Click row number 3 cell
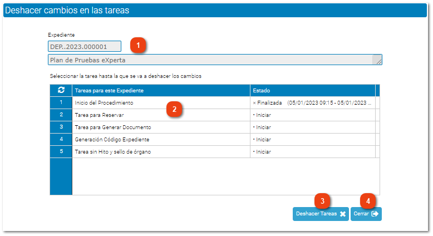This screenshot has width=433, height=236. [x=61, y=127]
